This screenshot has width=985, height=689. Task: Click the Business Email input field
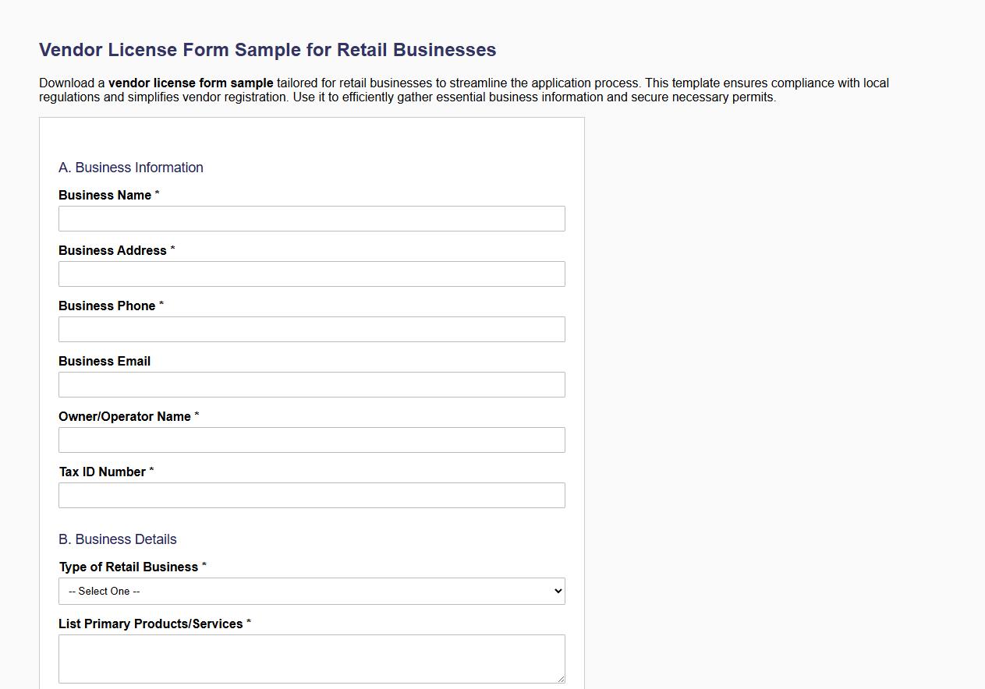coord(312,384)
